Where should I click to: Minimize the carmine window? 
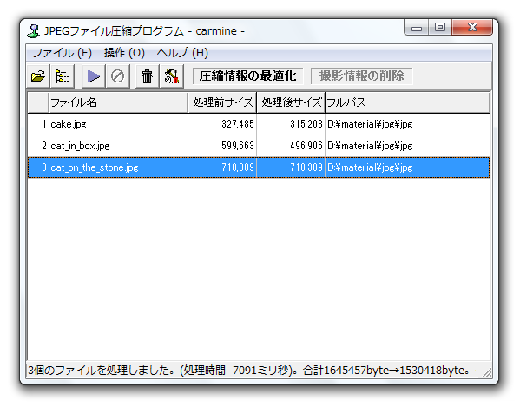[x=416, y=28]
